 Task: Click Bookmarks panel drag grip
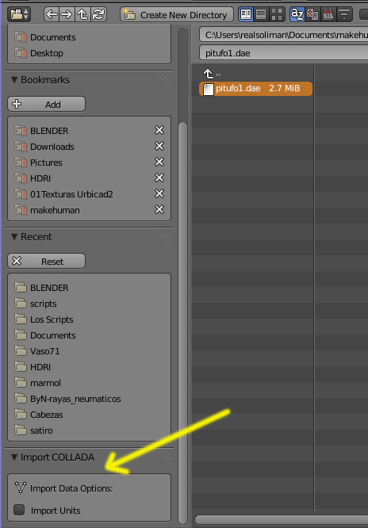(164, 79)
